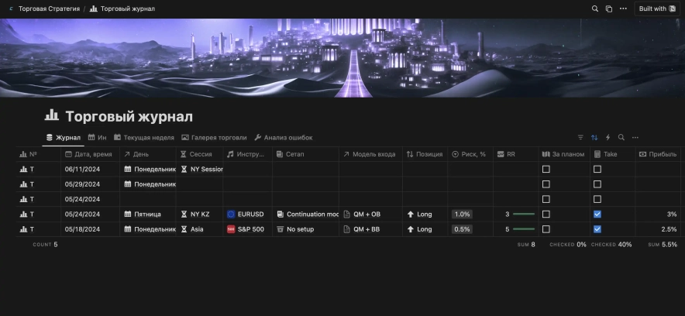This screenshot has height=316, width=685.
Task: Open the database sort arrows icon
Action: (x=594, y=138)
